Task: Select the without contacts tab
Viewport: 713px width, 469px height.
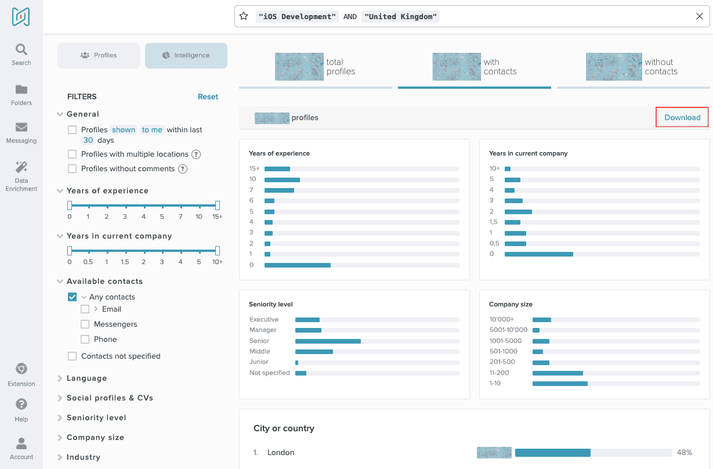Action: click(632, 67)
